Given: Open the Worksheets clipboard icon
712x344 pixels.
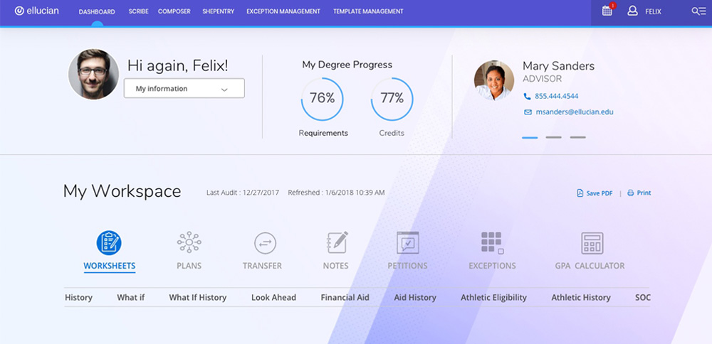Looking at the screenshot, I should tap(109, 243).
